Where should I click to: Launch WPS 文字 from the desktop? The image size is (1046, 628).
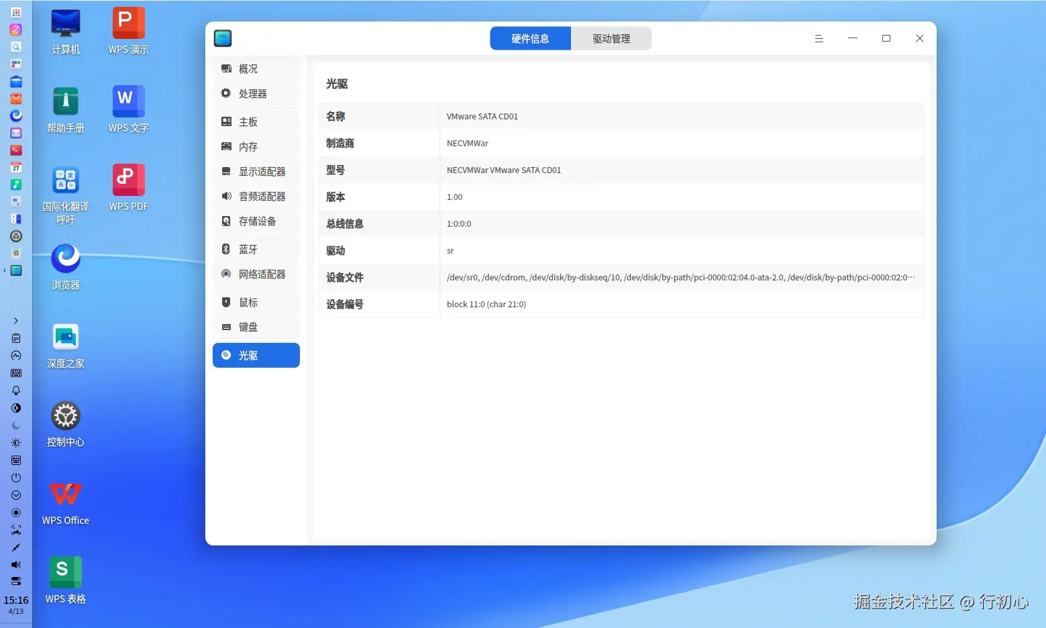point(129,110)
